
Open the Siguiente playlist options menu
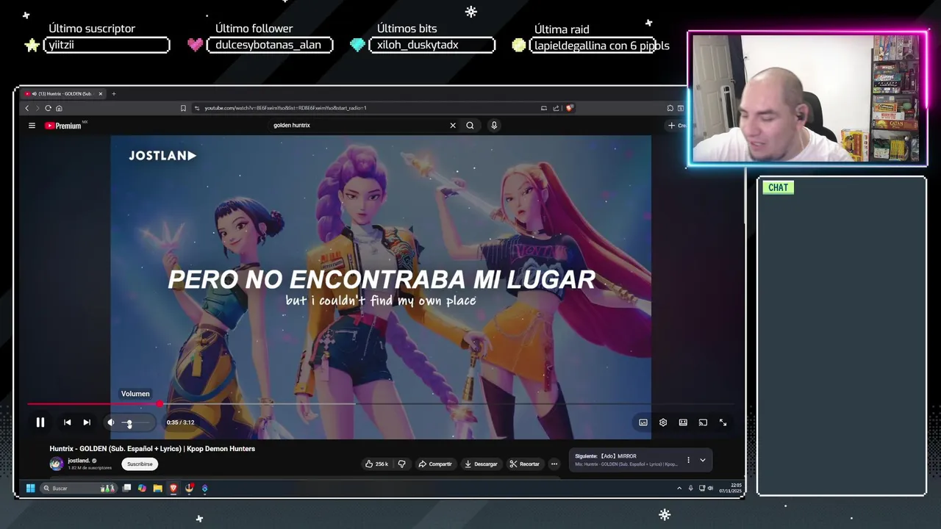[688, 460]
